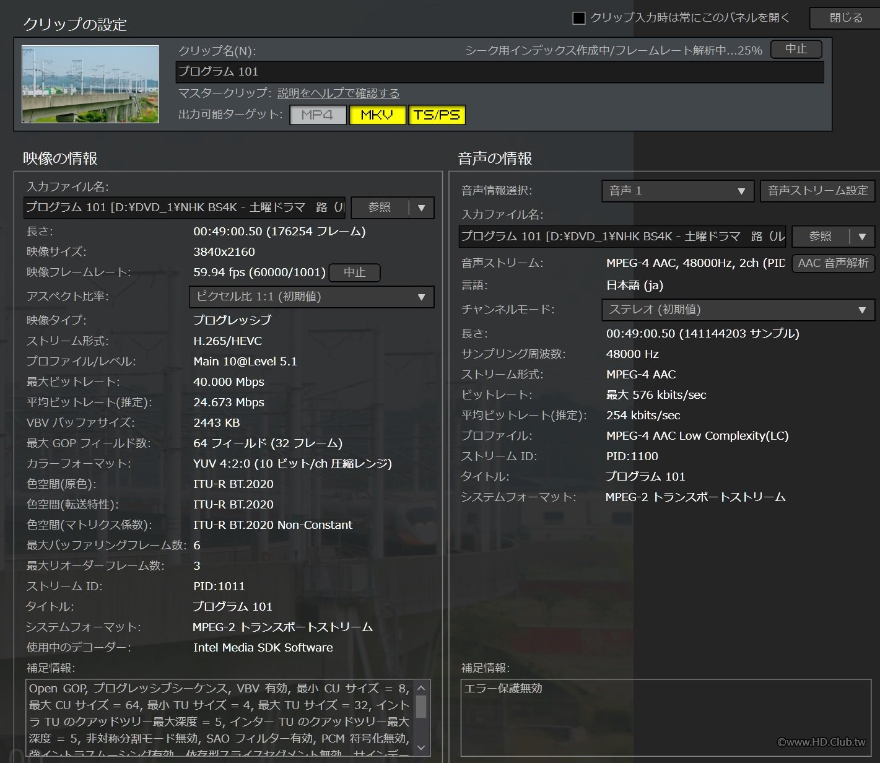880x763 pixels.
Task: Click the AAC 音声解析 button
Action: 833,263
